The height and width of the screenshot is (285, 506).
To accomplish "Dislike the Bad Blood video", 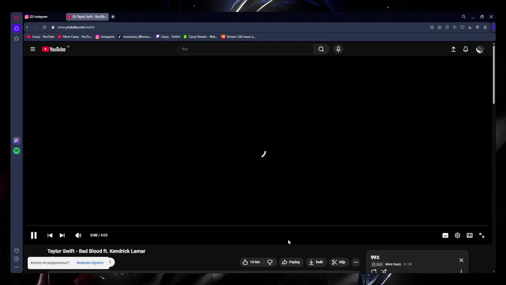I will [270, 262].
